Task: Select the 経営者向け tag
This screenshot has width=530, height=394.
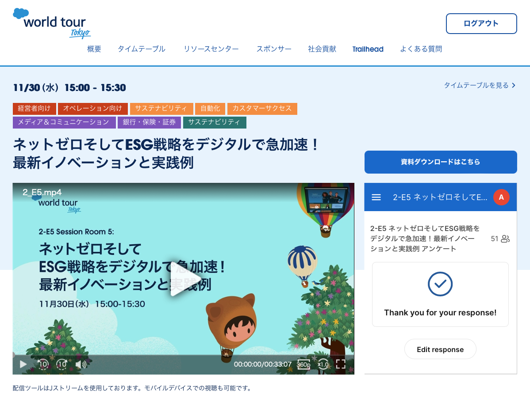Action: pos(34,108)
